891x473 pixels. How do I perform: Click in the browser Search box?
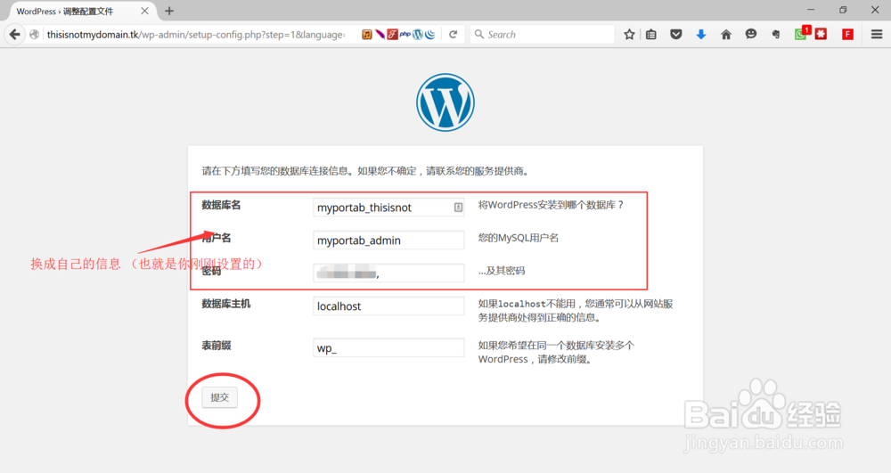click(x=543, y=35)
